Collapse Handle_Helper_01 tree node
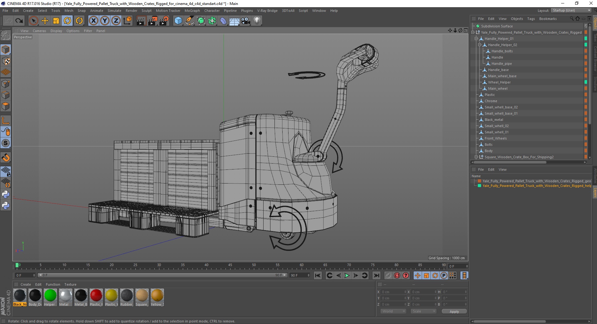The image size is (597, 324). click(x=476, y=39)
